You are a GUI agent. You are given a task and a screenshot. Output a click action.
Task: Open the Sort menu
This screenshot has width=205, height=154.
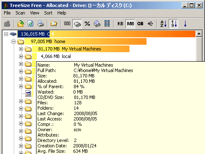point(48,13)
